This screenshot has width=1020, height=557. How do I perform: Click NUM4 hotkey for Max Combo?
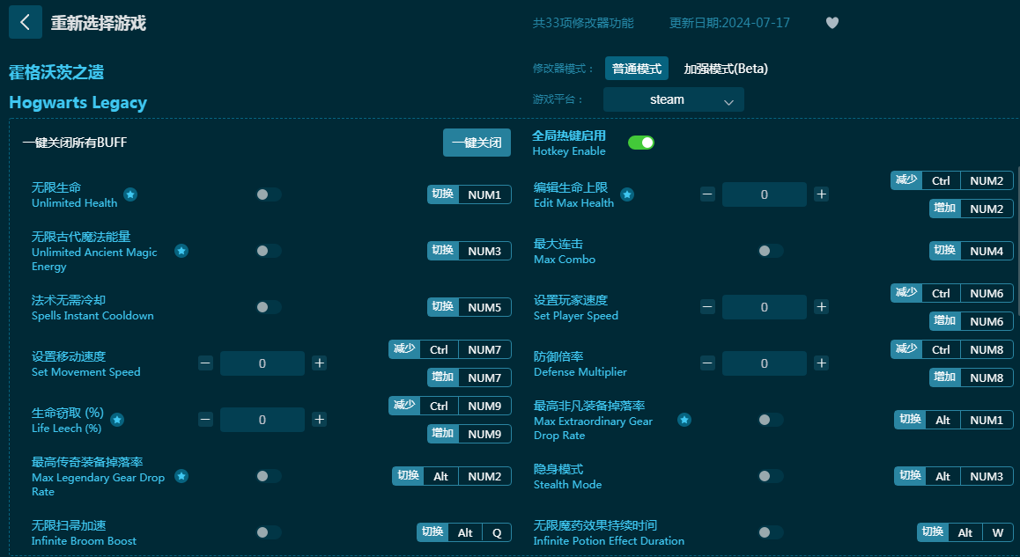point(972,251)
